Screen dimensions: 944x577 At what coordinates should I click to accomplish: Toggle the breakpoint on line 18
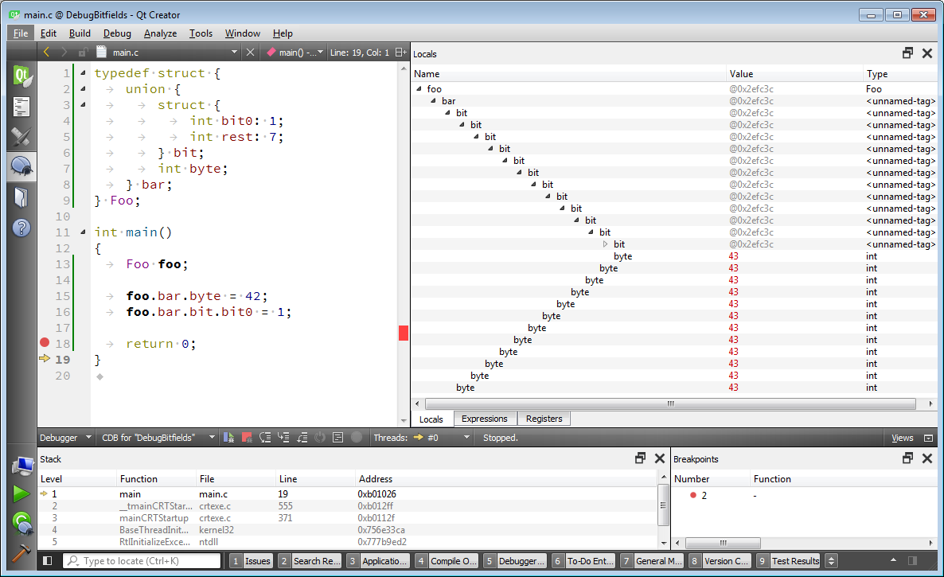click(x=45, y=343)
